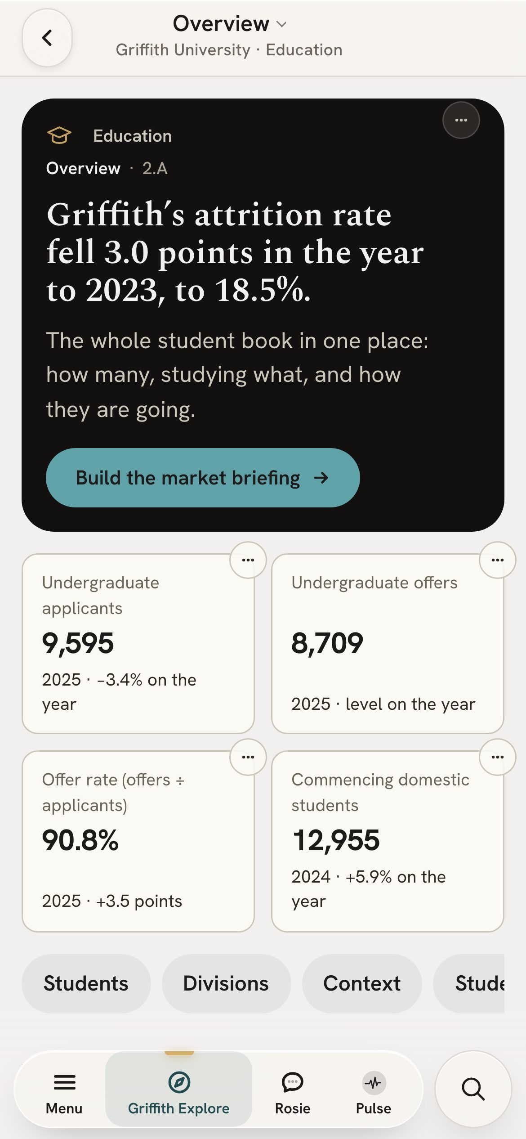Open the Undergraduate applicants 9,595 card
The width and height of the screenshot is (526, 1139).
[138, 644]
